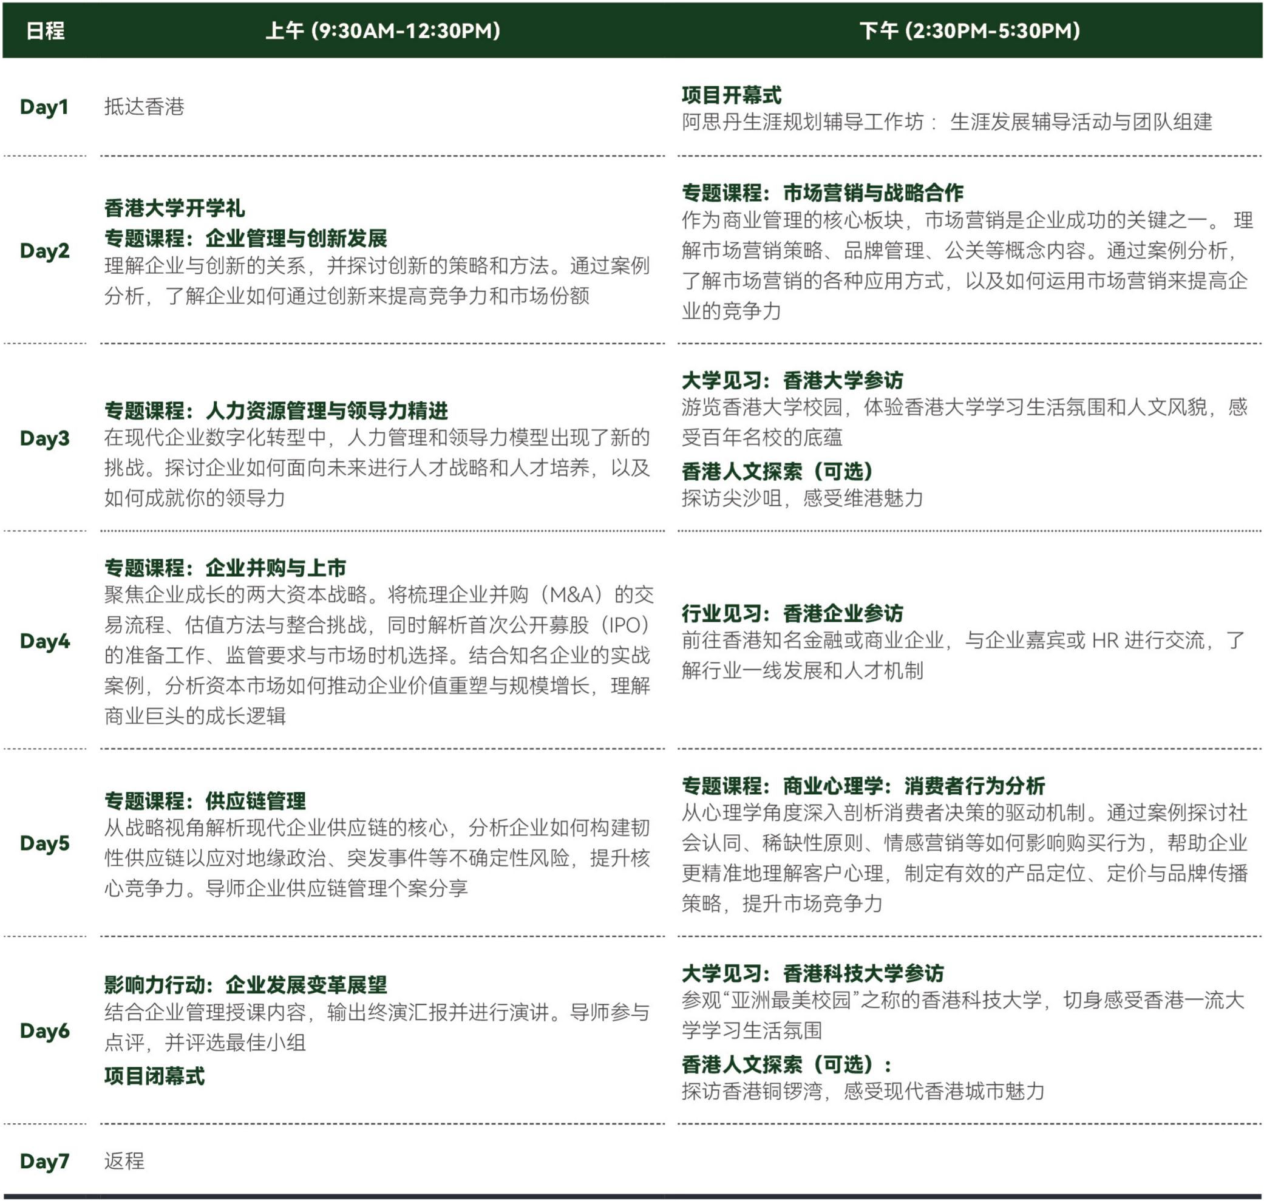
Task: Click 专题课程:供应链管理 heading
Action: (x=205, y=800)
